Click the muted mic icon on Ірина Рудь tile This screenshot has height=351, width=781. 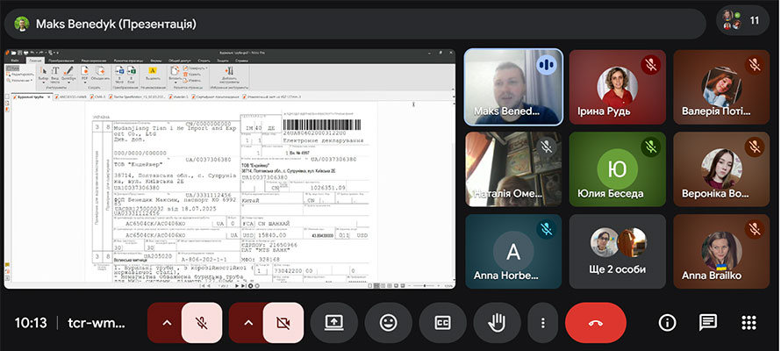[650, 64]
